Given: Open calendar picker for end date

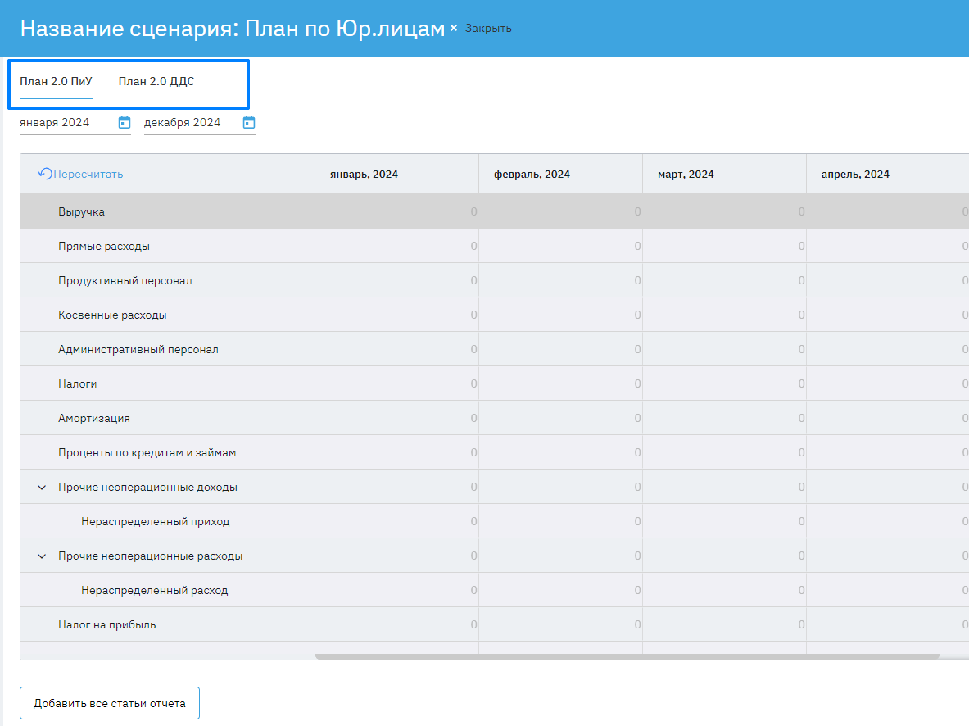Looking at the screenshot, I should point(249,123).
